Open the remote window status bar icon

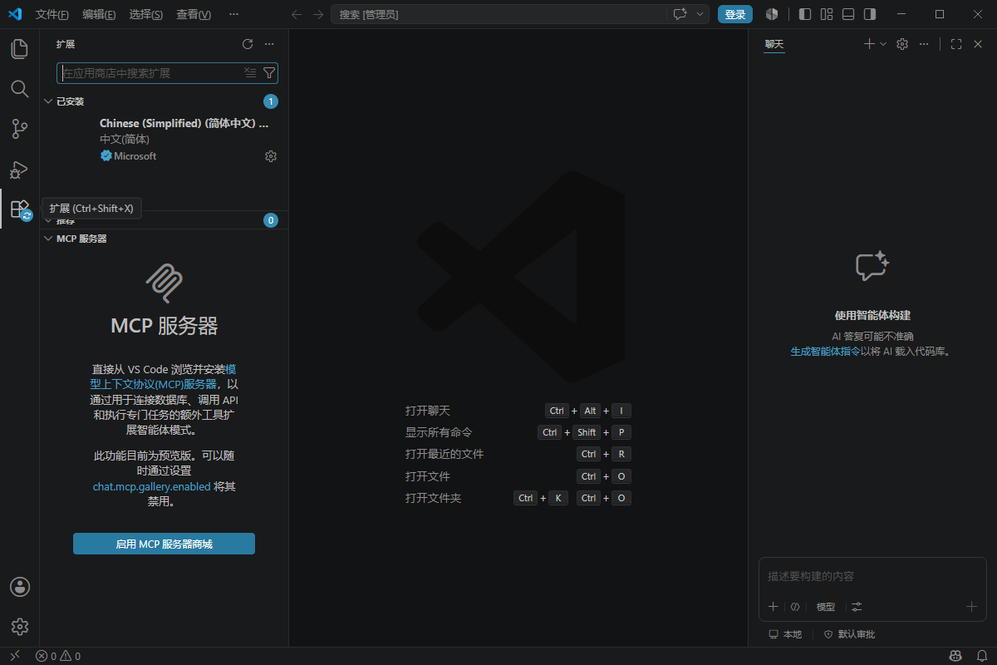click(x=14, y=656)
